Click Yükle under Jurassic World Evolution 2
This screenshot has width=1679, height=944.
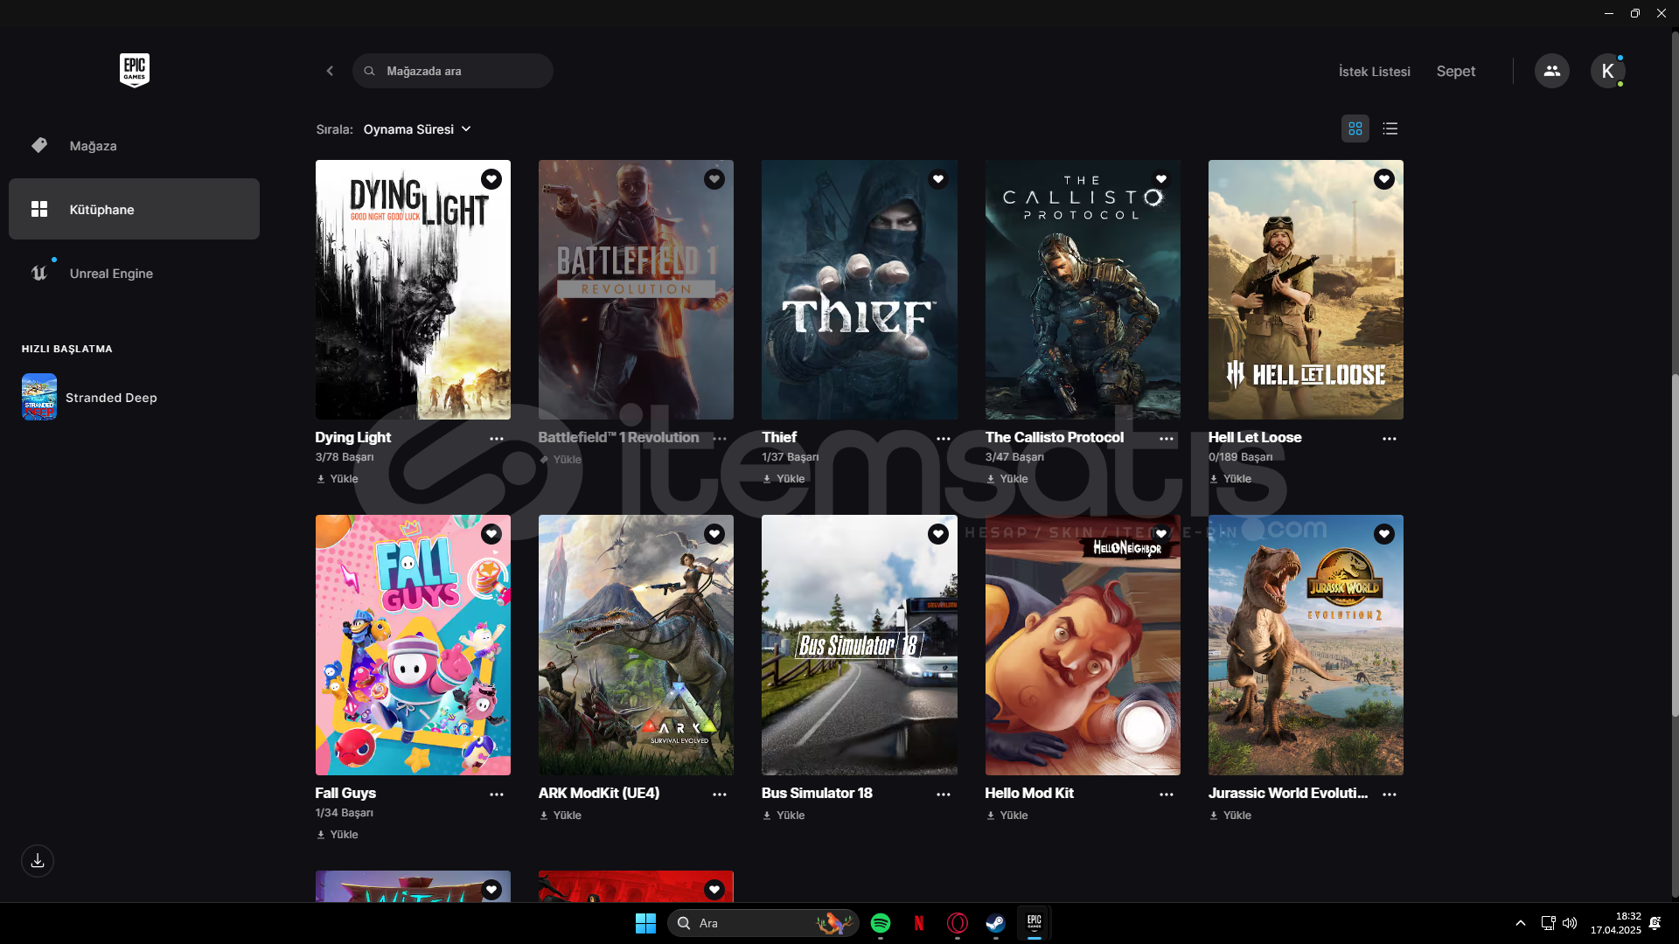click(1230, 816)
